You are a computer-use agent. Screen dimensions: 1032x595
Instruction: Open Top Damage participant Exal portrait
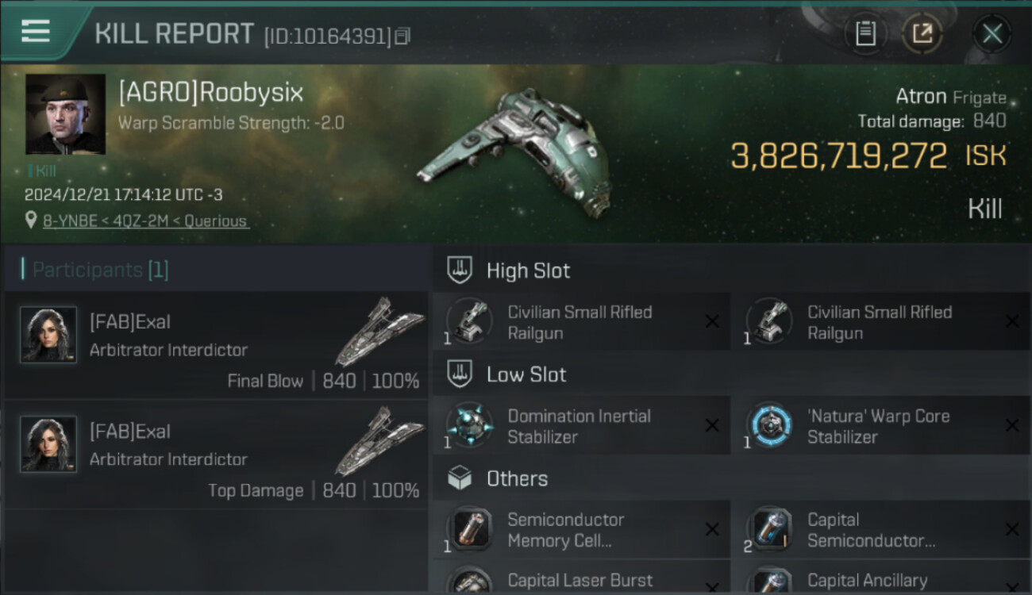pyautogui.click(x=48, y=444)
